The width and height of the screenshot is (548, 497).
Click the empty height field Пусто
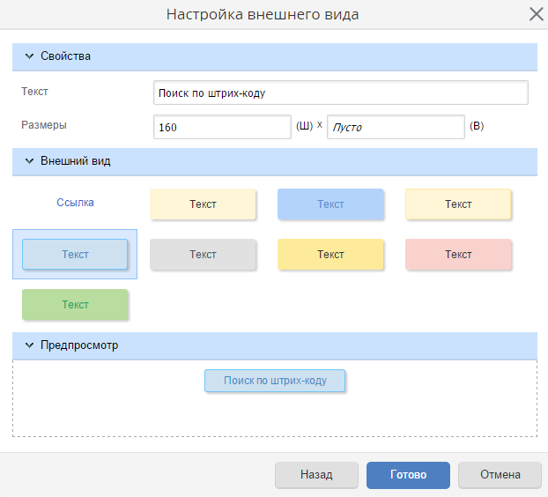396,127
